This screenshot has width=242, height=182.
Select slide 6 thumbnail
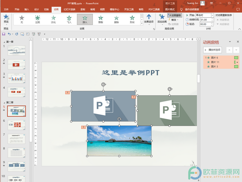(x=16, y=125)
